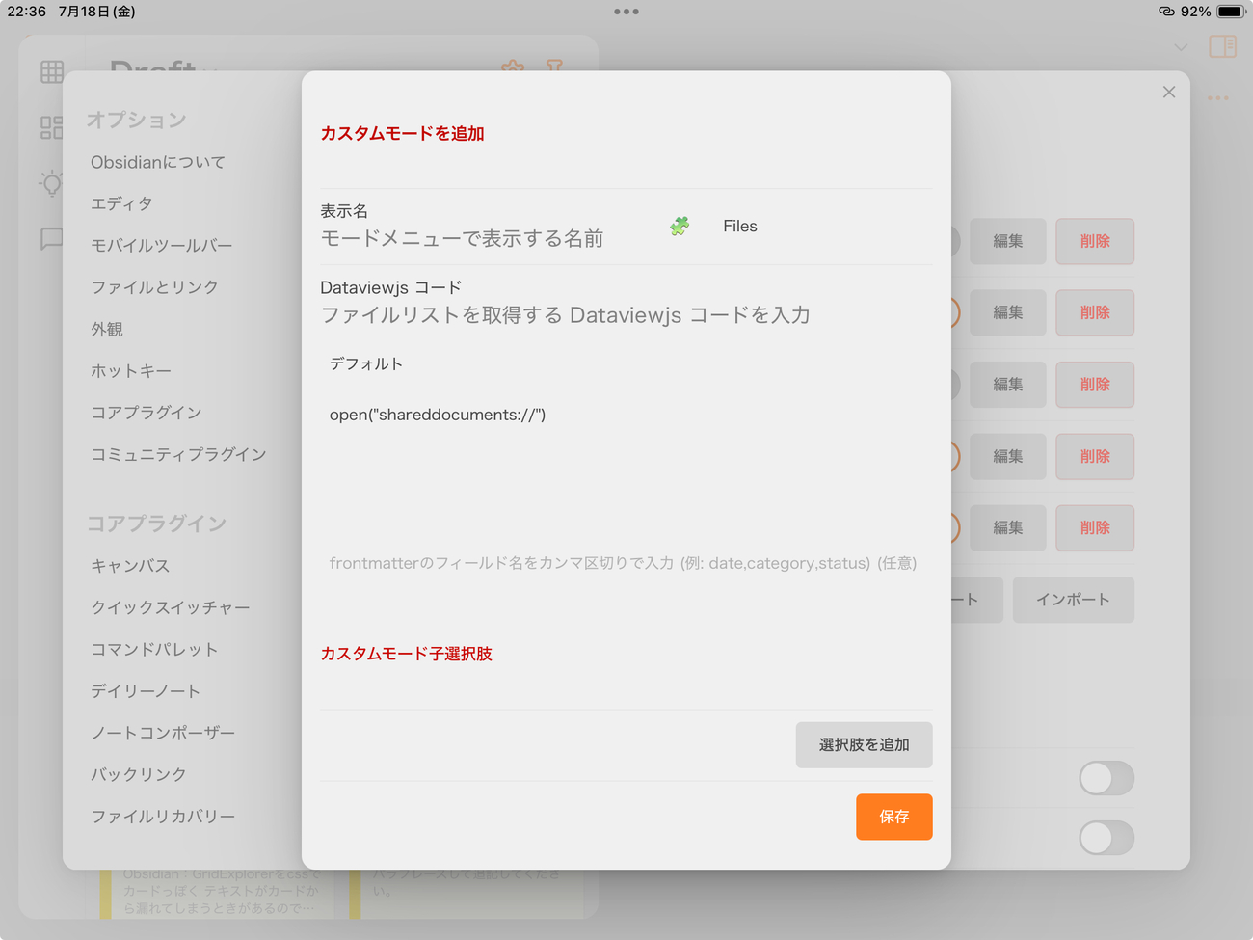Open バックリンク plugin settings
This screenshot has height=940, width=1253.
pos(139,774)
